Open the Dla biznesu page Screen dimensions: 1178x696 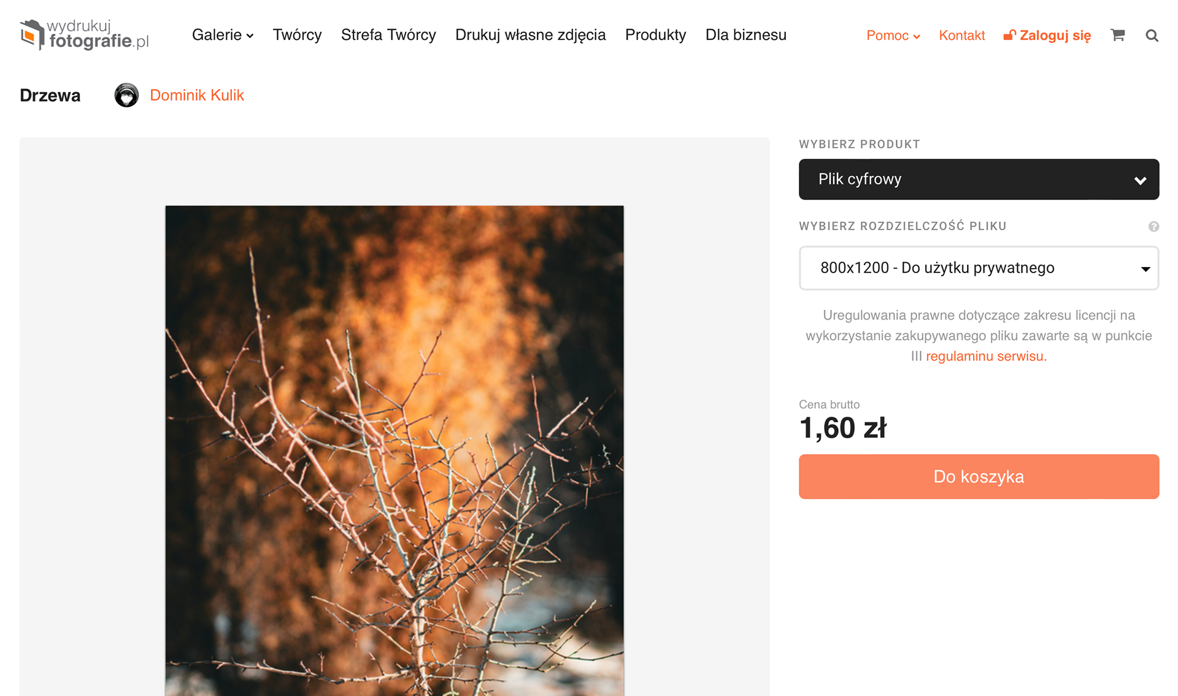pyautogui.click(x=745, y=35)
